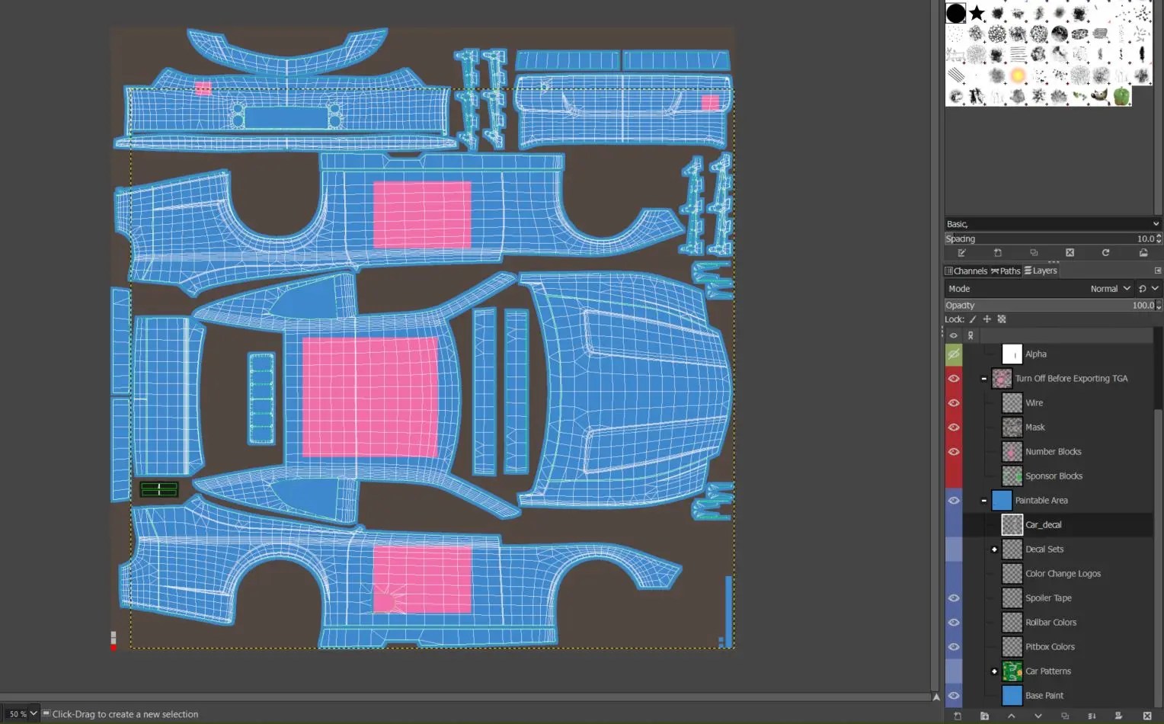The height and width of the screenshot is (724, 1164).
Task: Open the active brush as an image
Action: click(x=1143, y=252)
